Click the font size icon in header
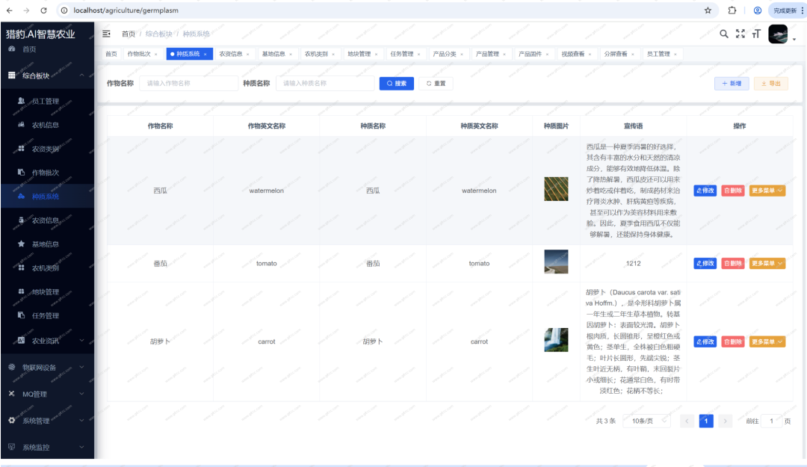This screenshot has width=807, height=467. tap(756, 34)
